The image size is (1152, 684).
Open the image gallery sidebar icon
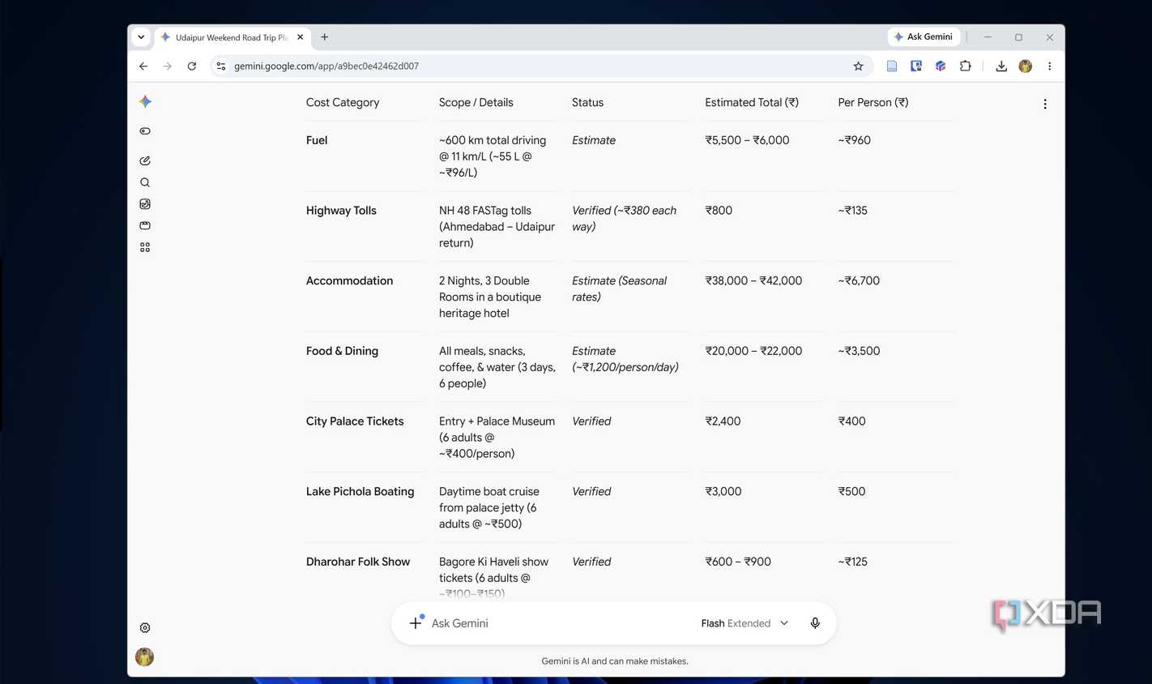(x=145, y=204)
